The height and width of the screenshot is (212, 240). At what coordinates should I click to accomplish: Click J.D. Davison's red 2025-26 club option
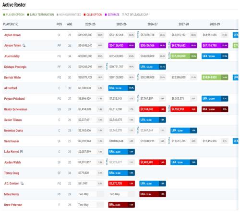click(121, 183)
